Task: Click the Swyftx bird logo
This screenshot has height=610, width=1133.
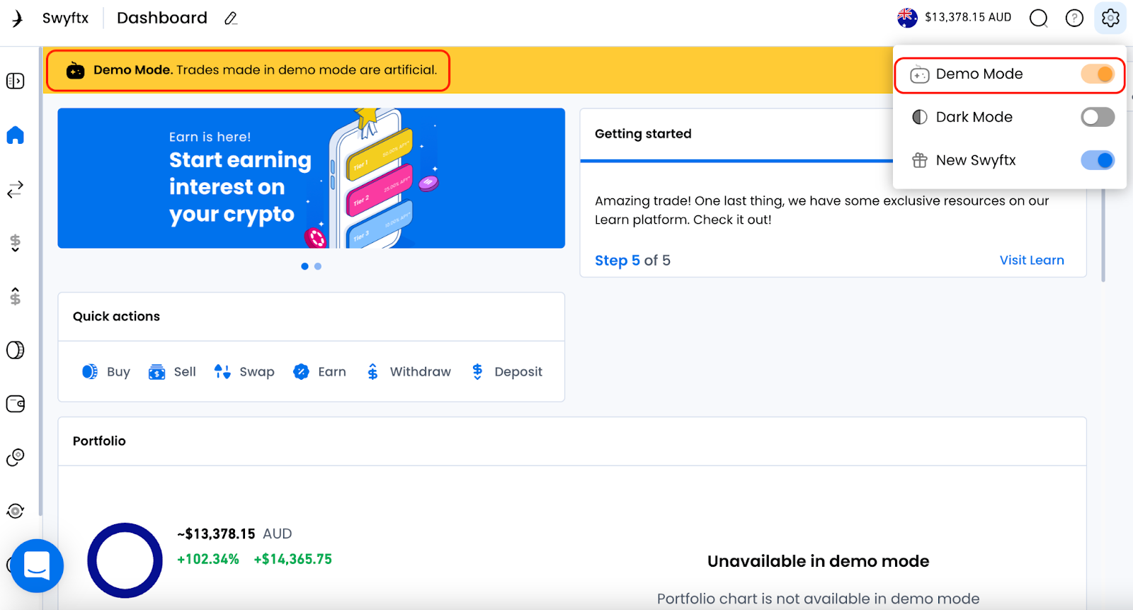Action: 17,18
